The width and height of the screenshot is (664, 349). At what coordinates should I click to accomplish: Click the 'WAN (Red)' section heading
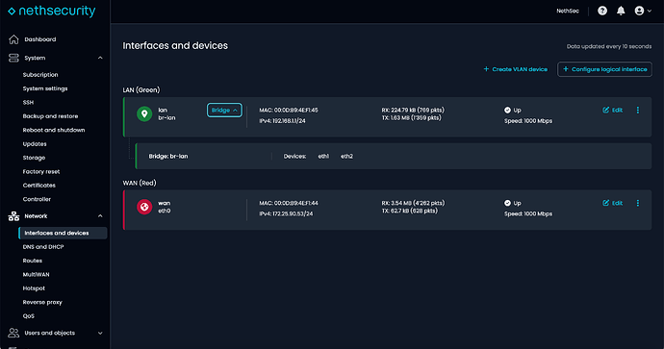[140, 184]
